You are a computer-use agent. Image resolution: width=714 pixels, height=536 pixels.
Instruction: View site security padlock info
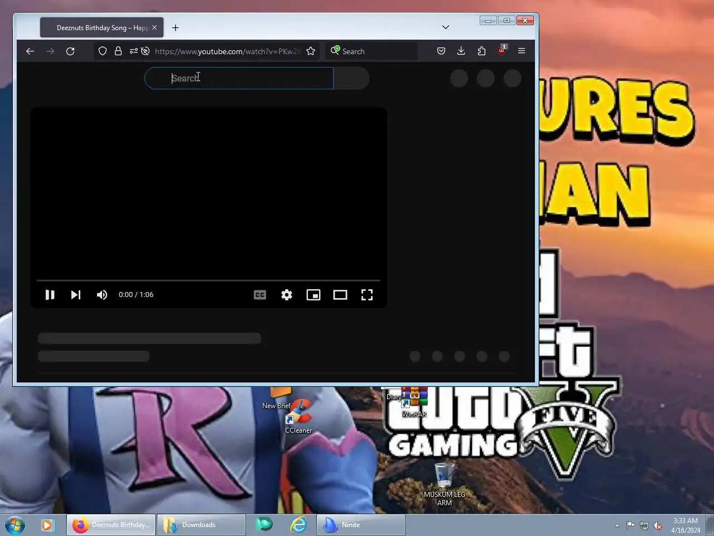118,51
